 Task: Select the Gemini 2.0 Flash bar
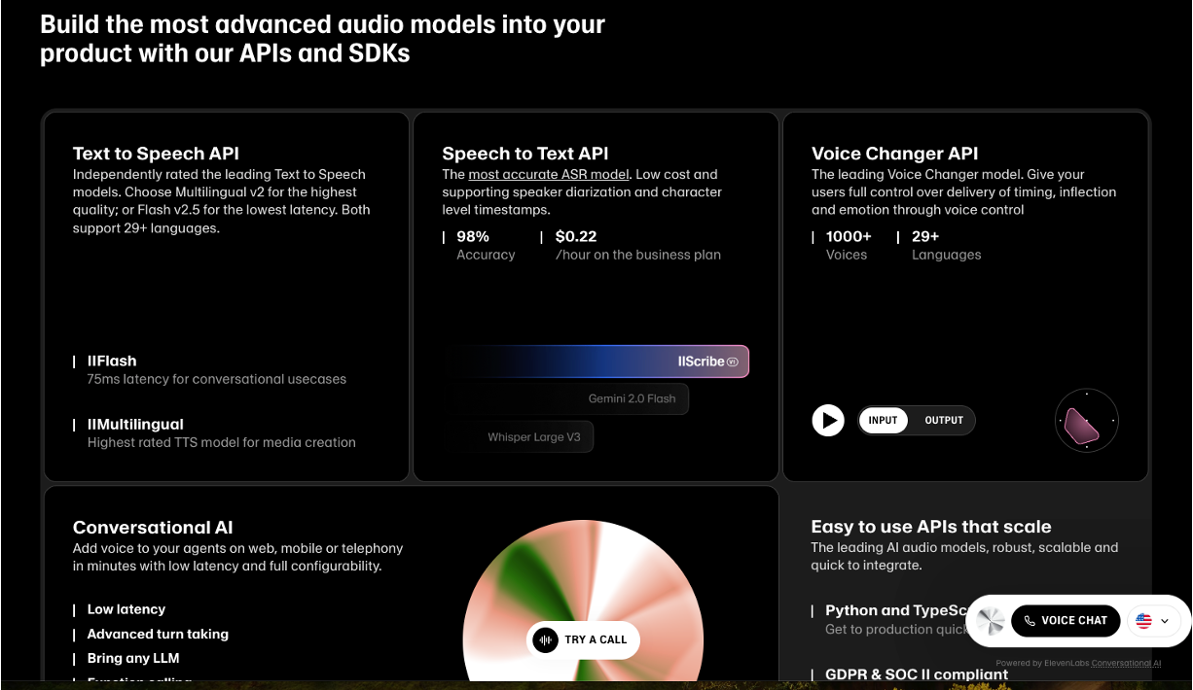(632, 398)
